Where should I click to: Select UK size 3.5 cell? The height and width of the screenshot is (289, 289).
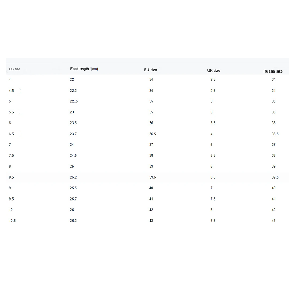(213, 123)
